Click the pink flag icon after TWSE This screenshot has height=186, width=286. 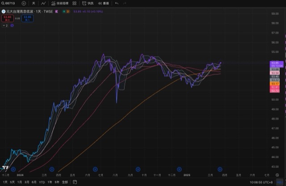point(57,12)
